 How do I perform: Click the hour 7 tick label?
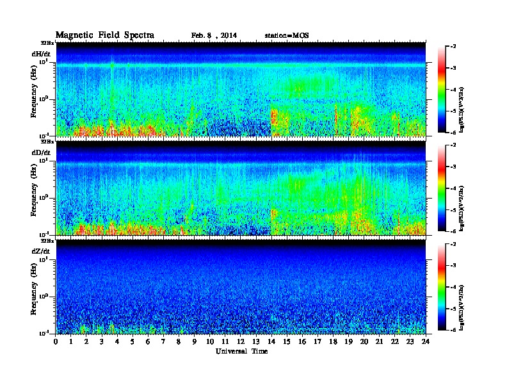pyautogui.click(x=164, y=341)
